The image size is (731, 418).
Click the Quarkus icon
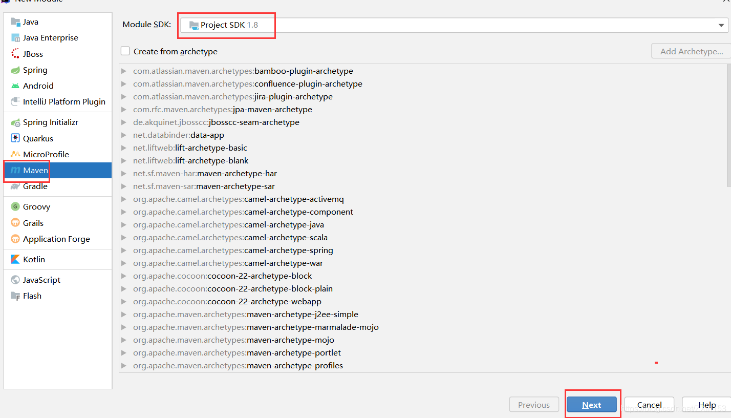pyautogui.click(x=15, y=138)
